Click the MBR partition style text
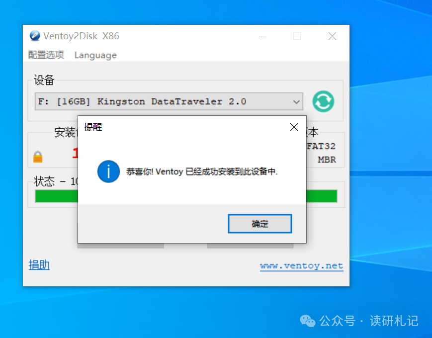The height and width of the screenshot is (338, 432). [327, 160]
